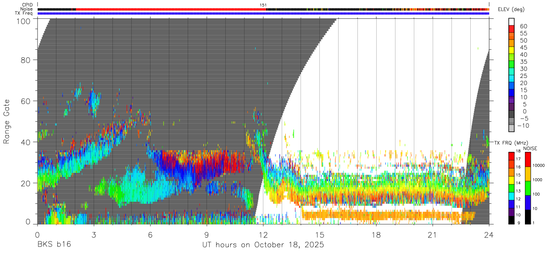Click the Range Gate axis title
This screenshot has height=254, width=550.
pyautogui.click(x=7, y=122)
